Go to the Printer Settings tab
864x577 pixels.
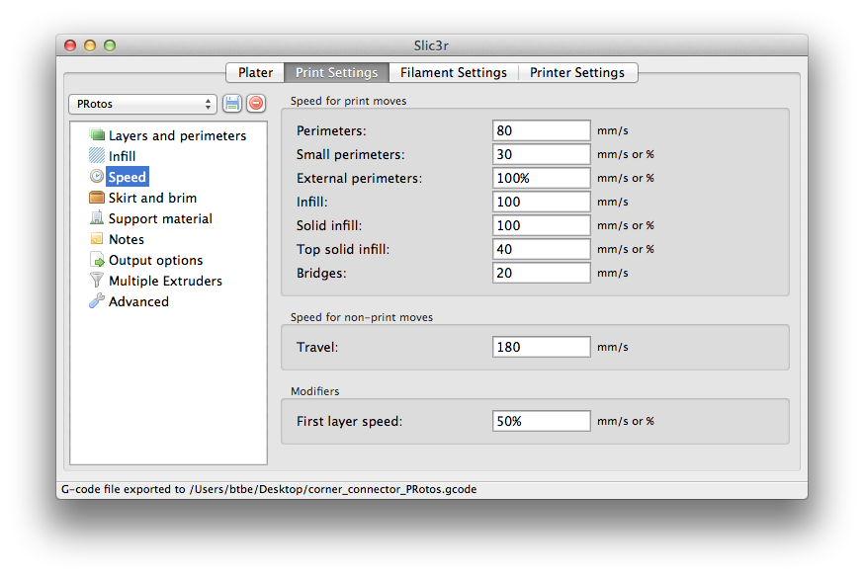tap(577, 73)
